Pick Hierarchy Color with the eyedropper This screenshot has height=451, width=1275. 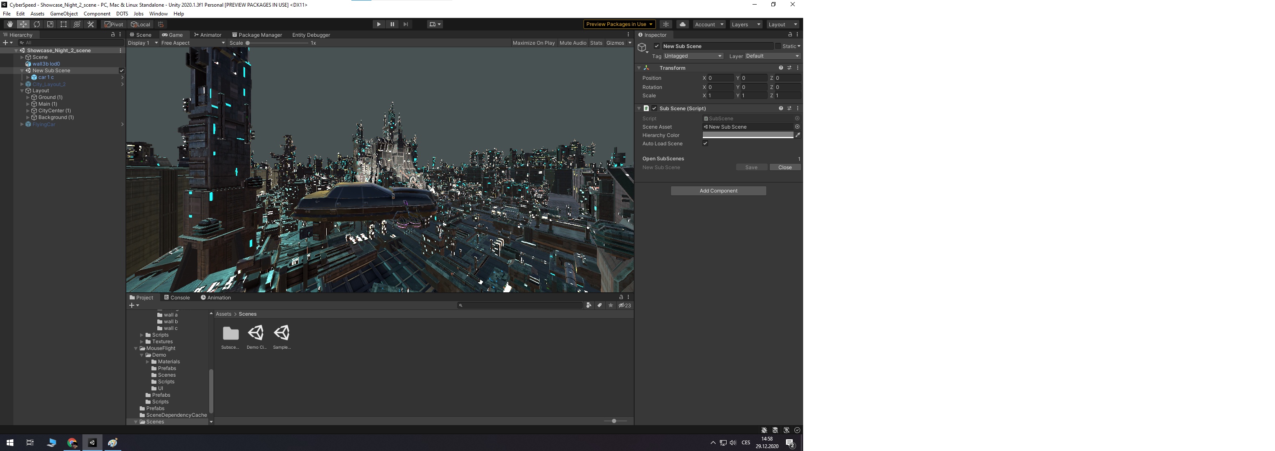[x=798, y=135]
